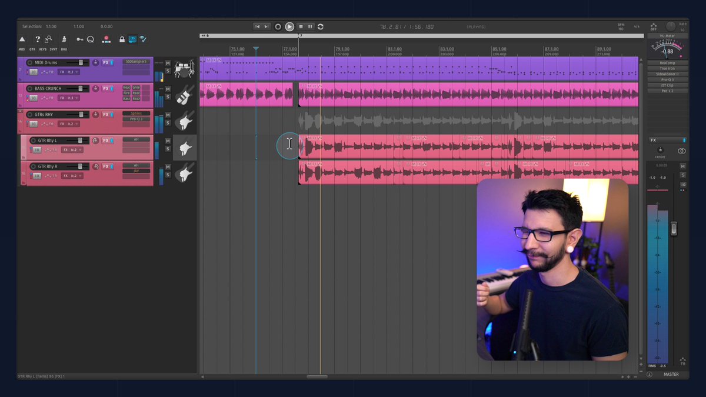This screenshot has height=397, width=706.
Task: Click the master mono/stereo rings icon
Action: tap(681, 151)
